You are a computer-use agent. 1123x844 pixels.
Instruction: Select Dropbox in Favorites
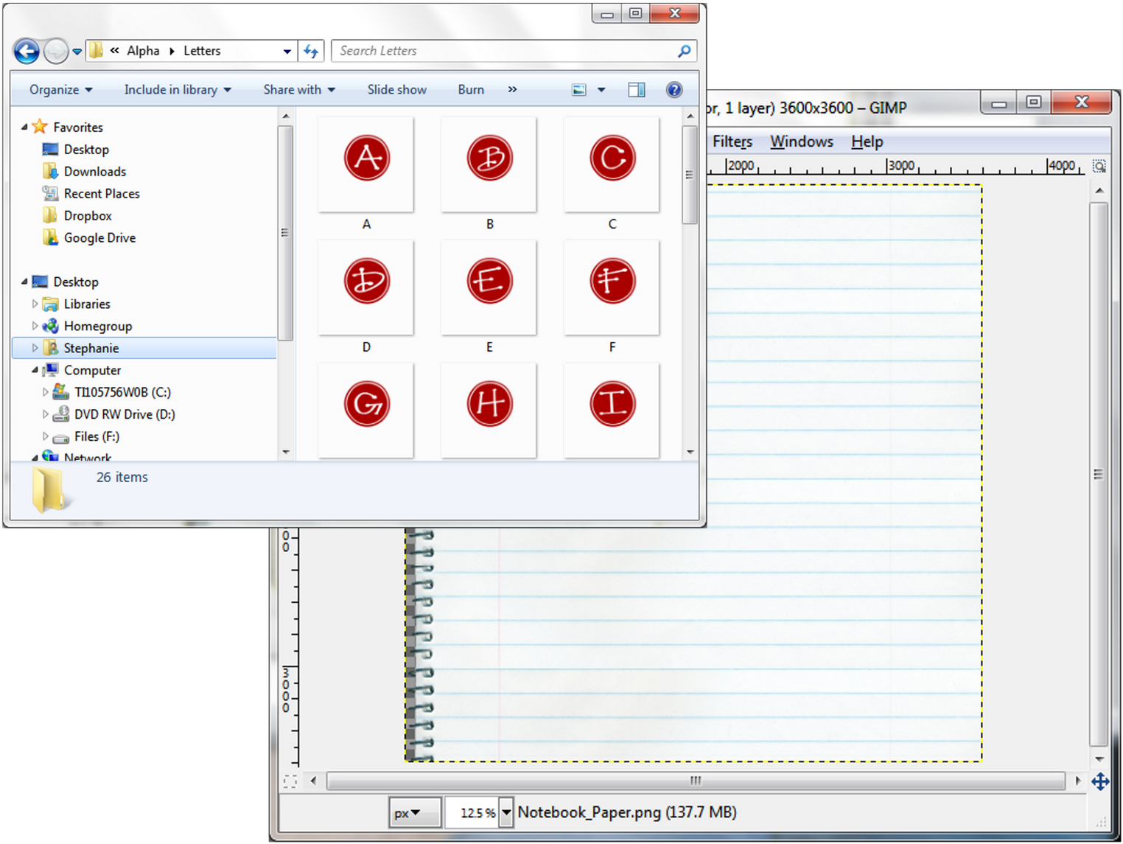pyautogui.click(x=88, y=216)
